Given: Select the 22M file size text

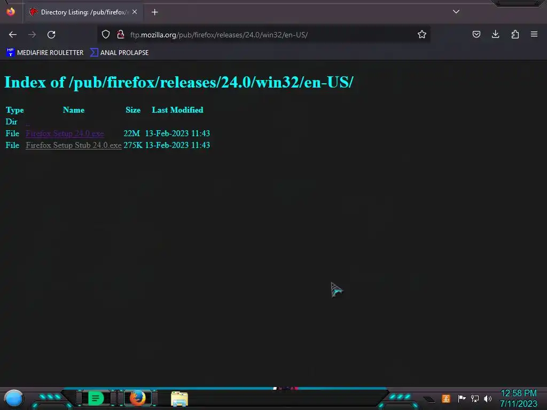Looking at the screenshot, I should [131, 133].
